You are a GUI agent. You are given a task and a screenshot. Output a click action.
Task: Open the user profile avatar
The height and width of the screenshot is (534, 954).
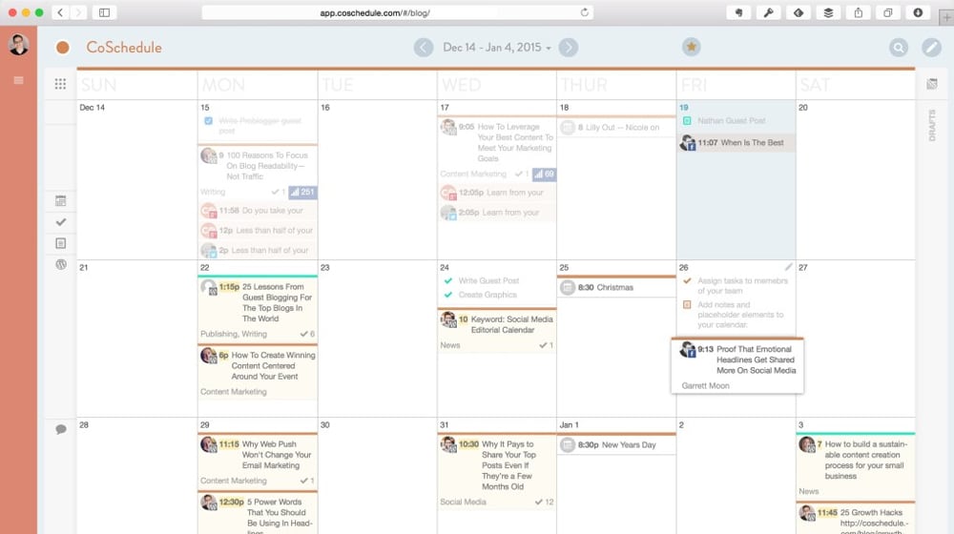pyautogui.click(x=18, y=45)
